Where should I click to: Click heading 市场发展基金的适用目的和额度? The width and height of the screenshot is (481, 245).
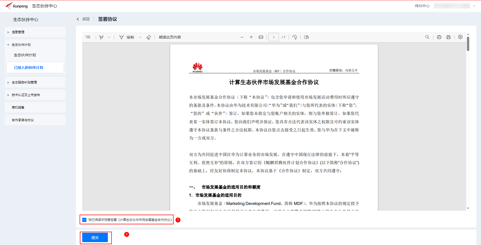231,187
